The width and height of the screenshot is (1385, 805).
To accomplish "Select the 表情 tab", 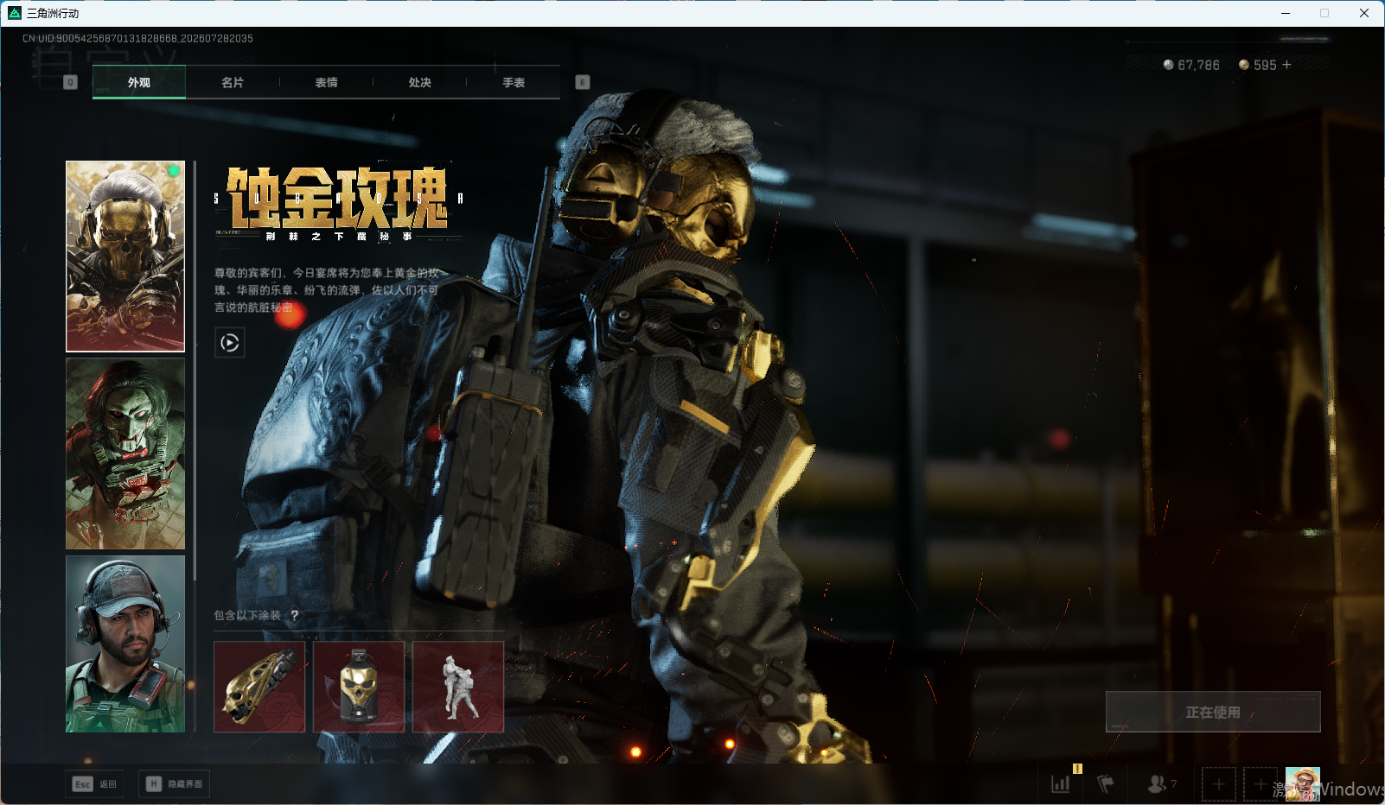I will (326, 83).
